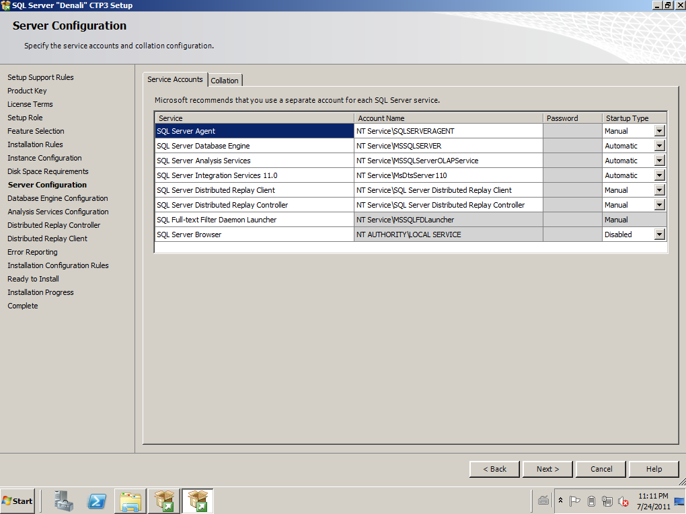Click the Password column header
The image size is (686, 514).
click(x=573, y=118)
